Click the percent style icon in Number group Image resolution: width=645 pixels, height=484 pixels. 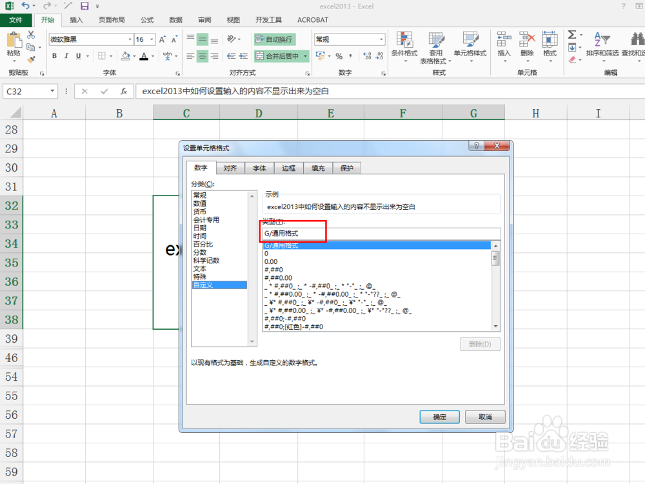tap(339, 56)
